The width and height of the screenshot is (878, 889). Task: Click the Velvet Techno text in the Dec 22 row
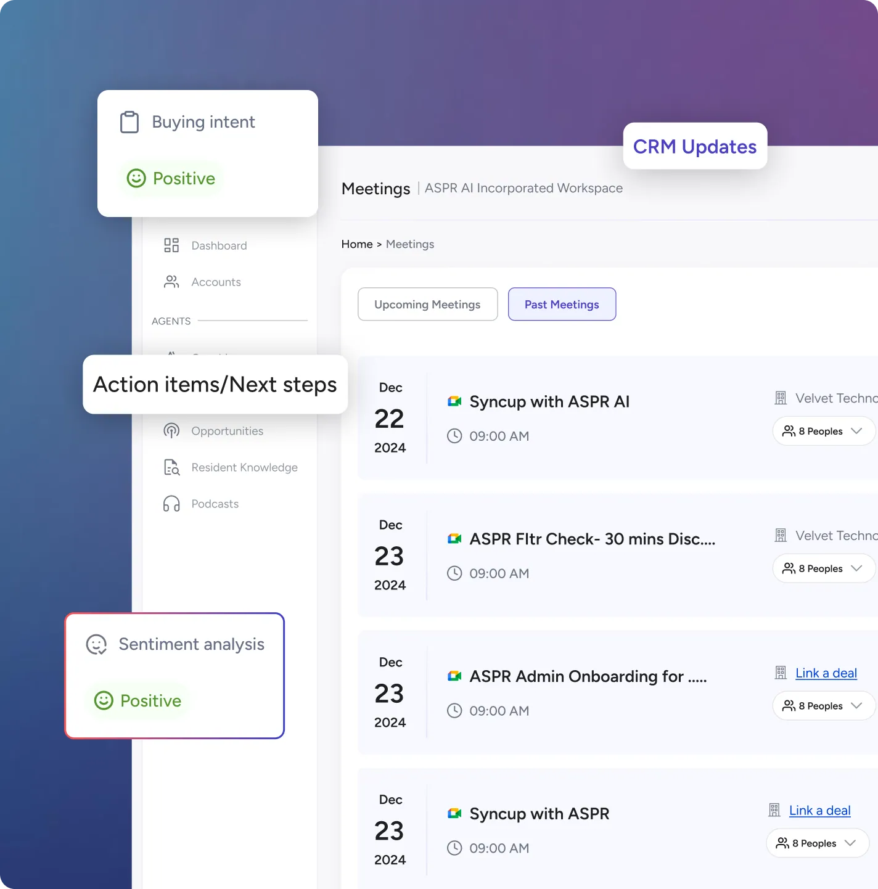click(x=837, y=398)
